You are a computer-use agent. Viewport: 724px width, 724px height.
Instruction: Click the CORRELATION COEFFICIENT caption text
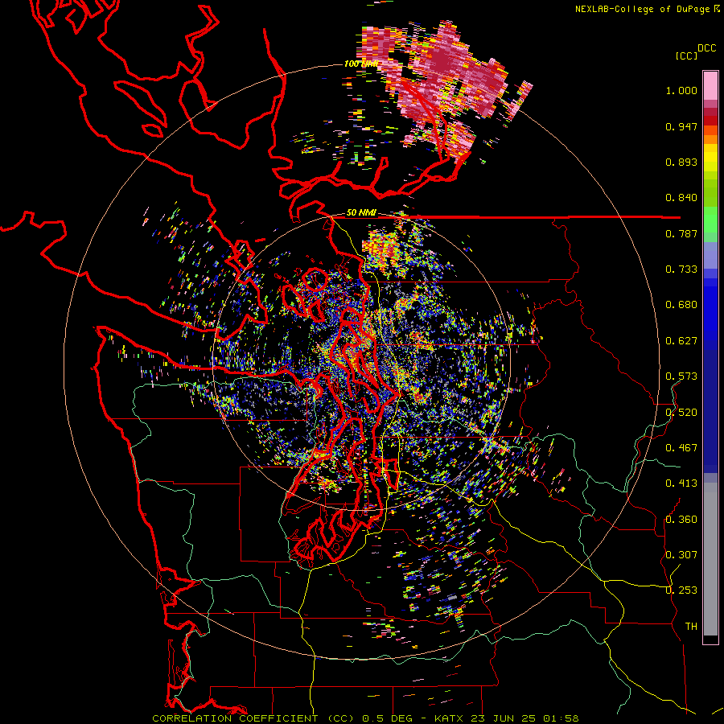(235, 718)
